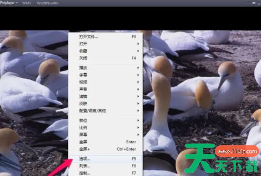This screenshot has width=261, height=176.
Task: Expand the 打开 submenu
Action: tap(105, 44)
